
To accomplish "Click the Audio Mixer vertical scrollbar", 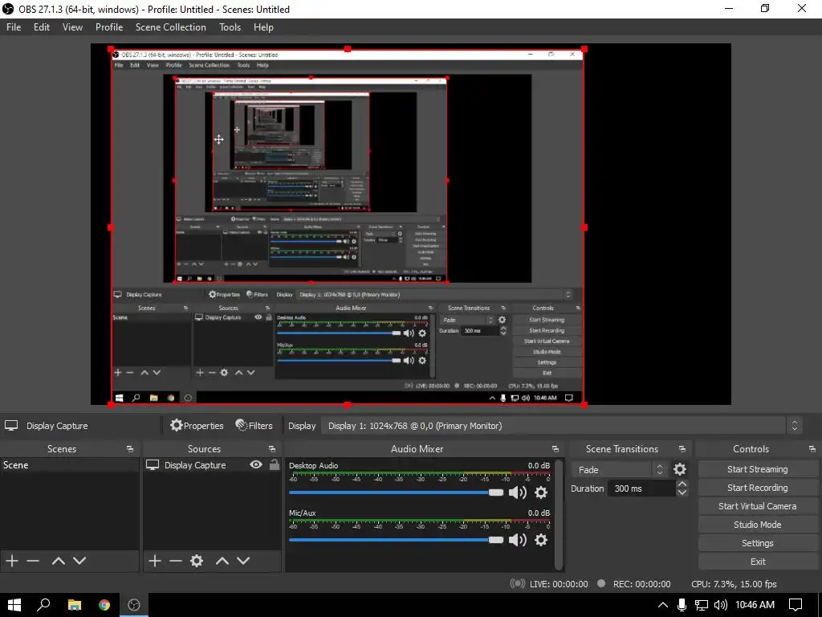I will [x=559, y=515].
